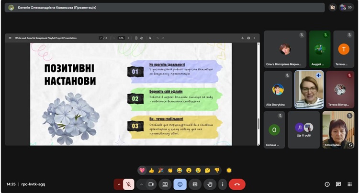The height and width of the screenshot is (193, 359).
Task: Show the participants list with 20 people
Action: [346, 7]
